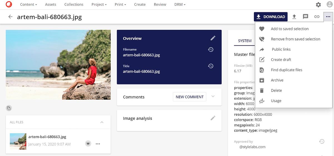Click broken heart Remove from selection icon
Image resolution: width=334 pixels, height=156 pixels.
[x=262, y=39]
